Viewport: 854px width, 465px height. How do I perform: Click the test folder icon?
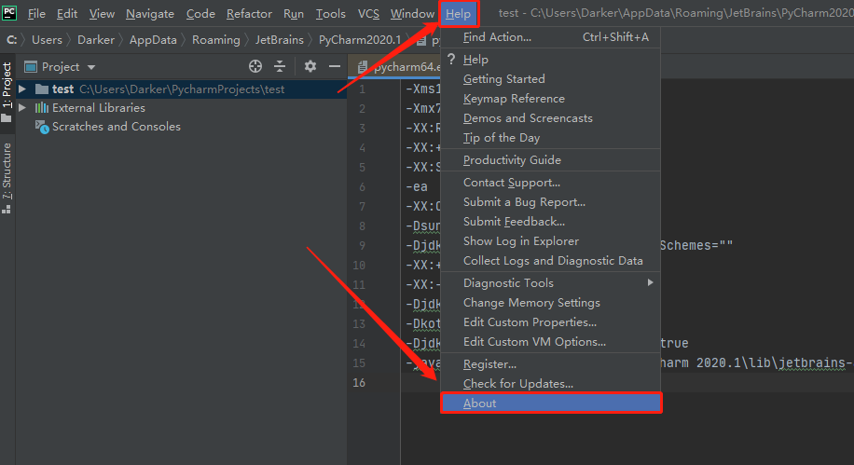pyautogui.click(x=42, y=89)
